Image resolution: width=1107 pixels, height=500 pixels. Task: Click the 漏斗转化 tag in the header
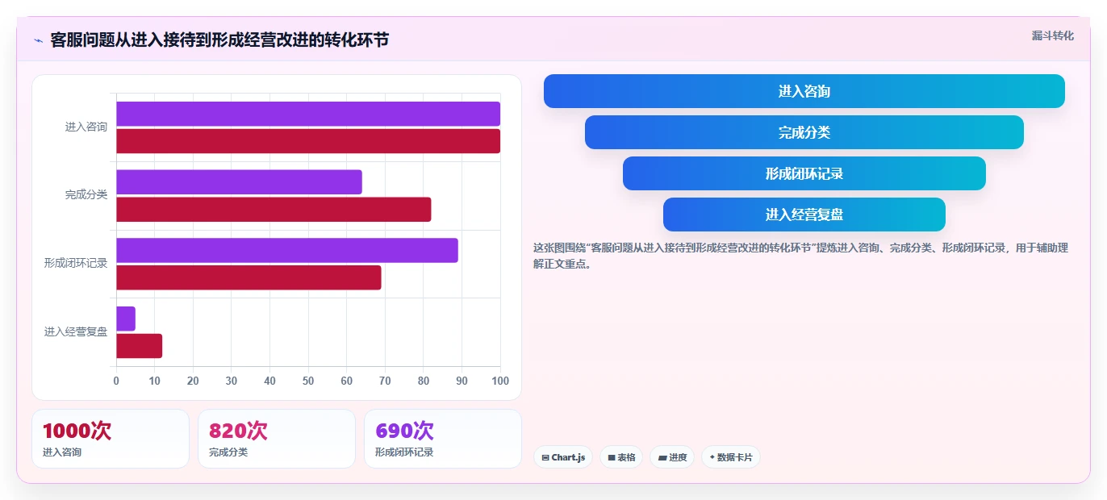[x=1052, y=35]
